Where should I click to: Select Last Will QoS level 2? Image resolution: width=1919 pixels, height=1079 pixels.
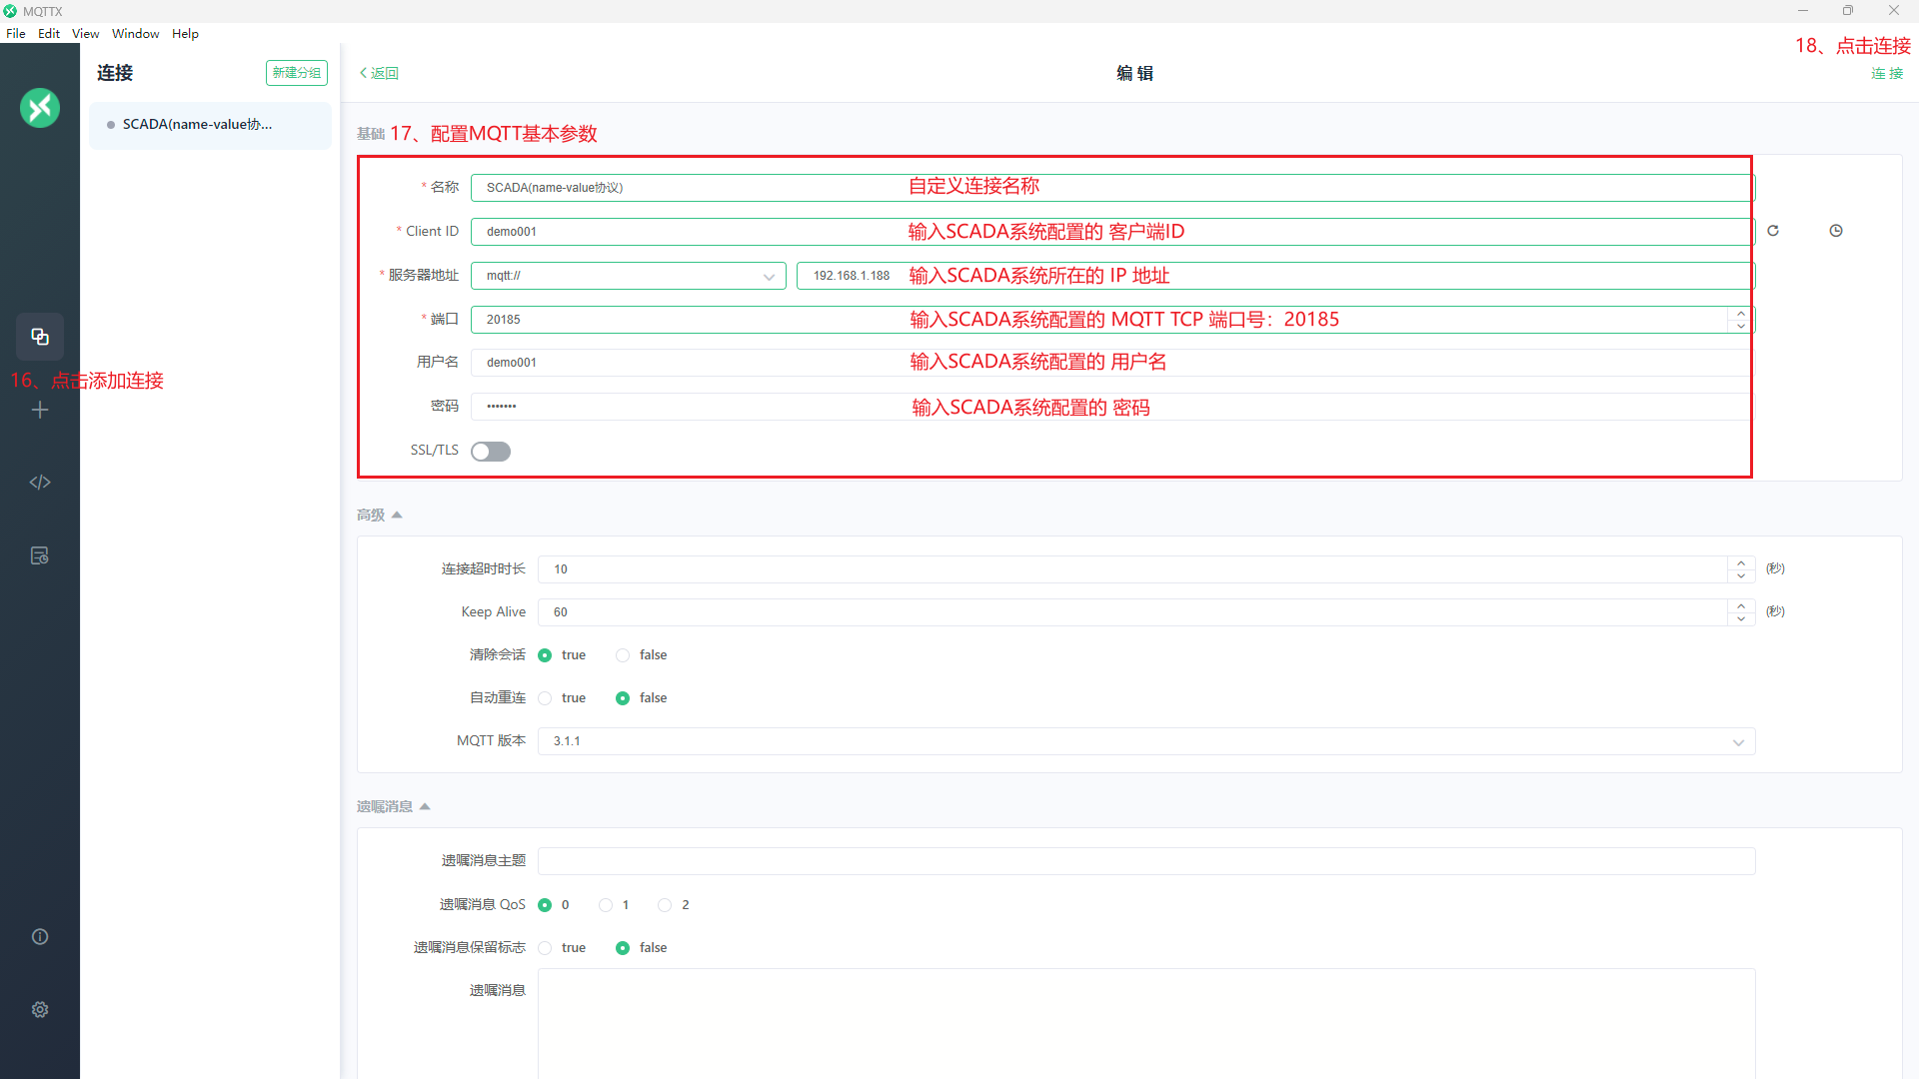point(665,905)
